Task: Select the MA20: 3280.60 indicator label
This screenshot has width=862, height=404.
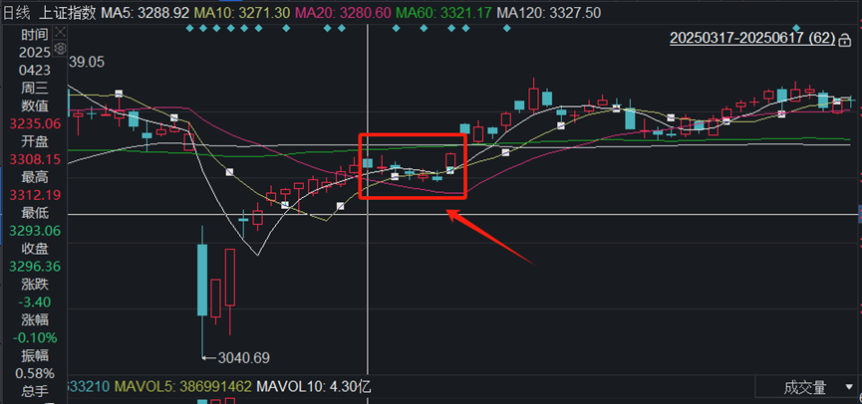Action: (x=343, y=12)
